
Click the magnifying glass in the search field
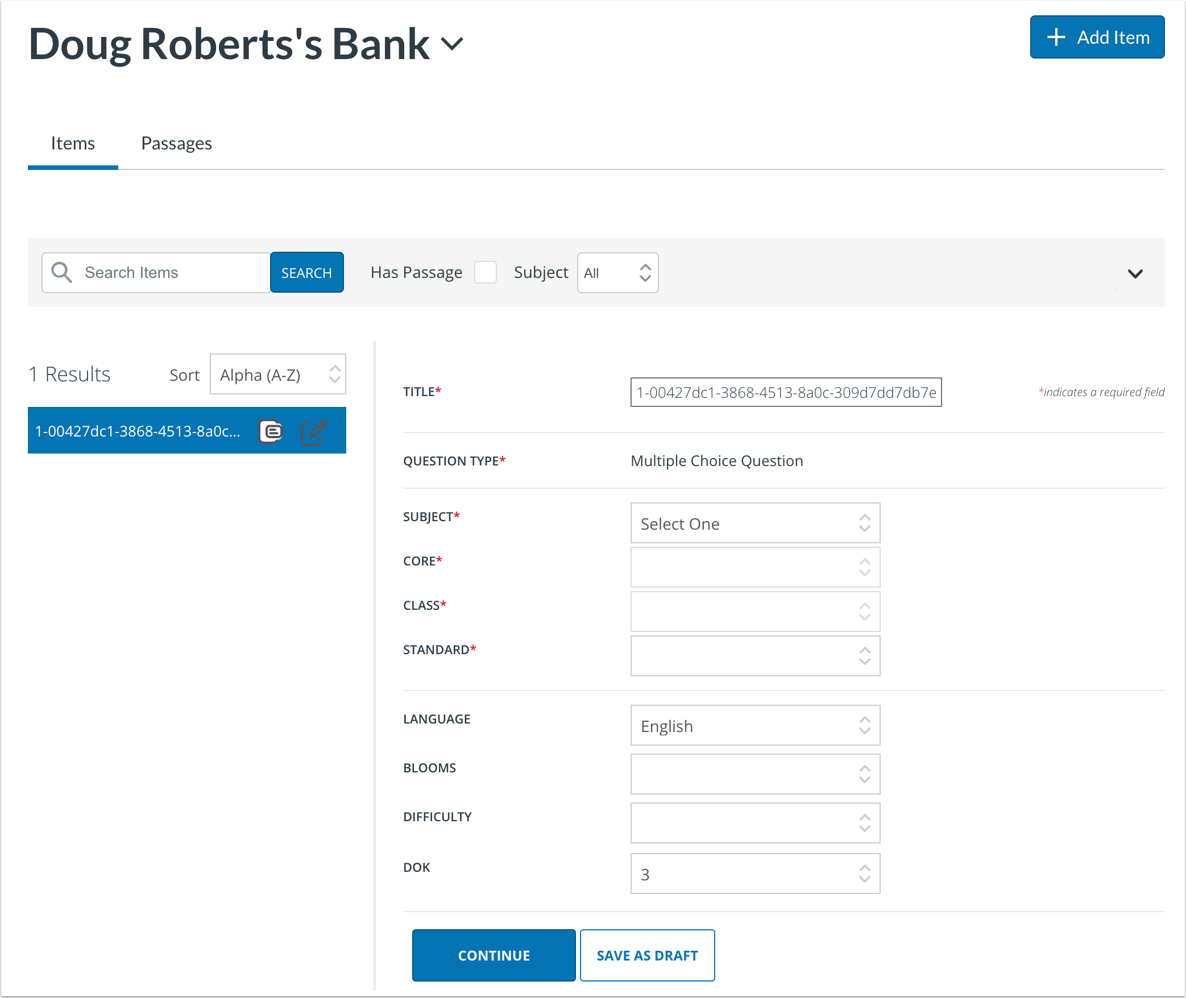(x=61, y=272)
